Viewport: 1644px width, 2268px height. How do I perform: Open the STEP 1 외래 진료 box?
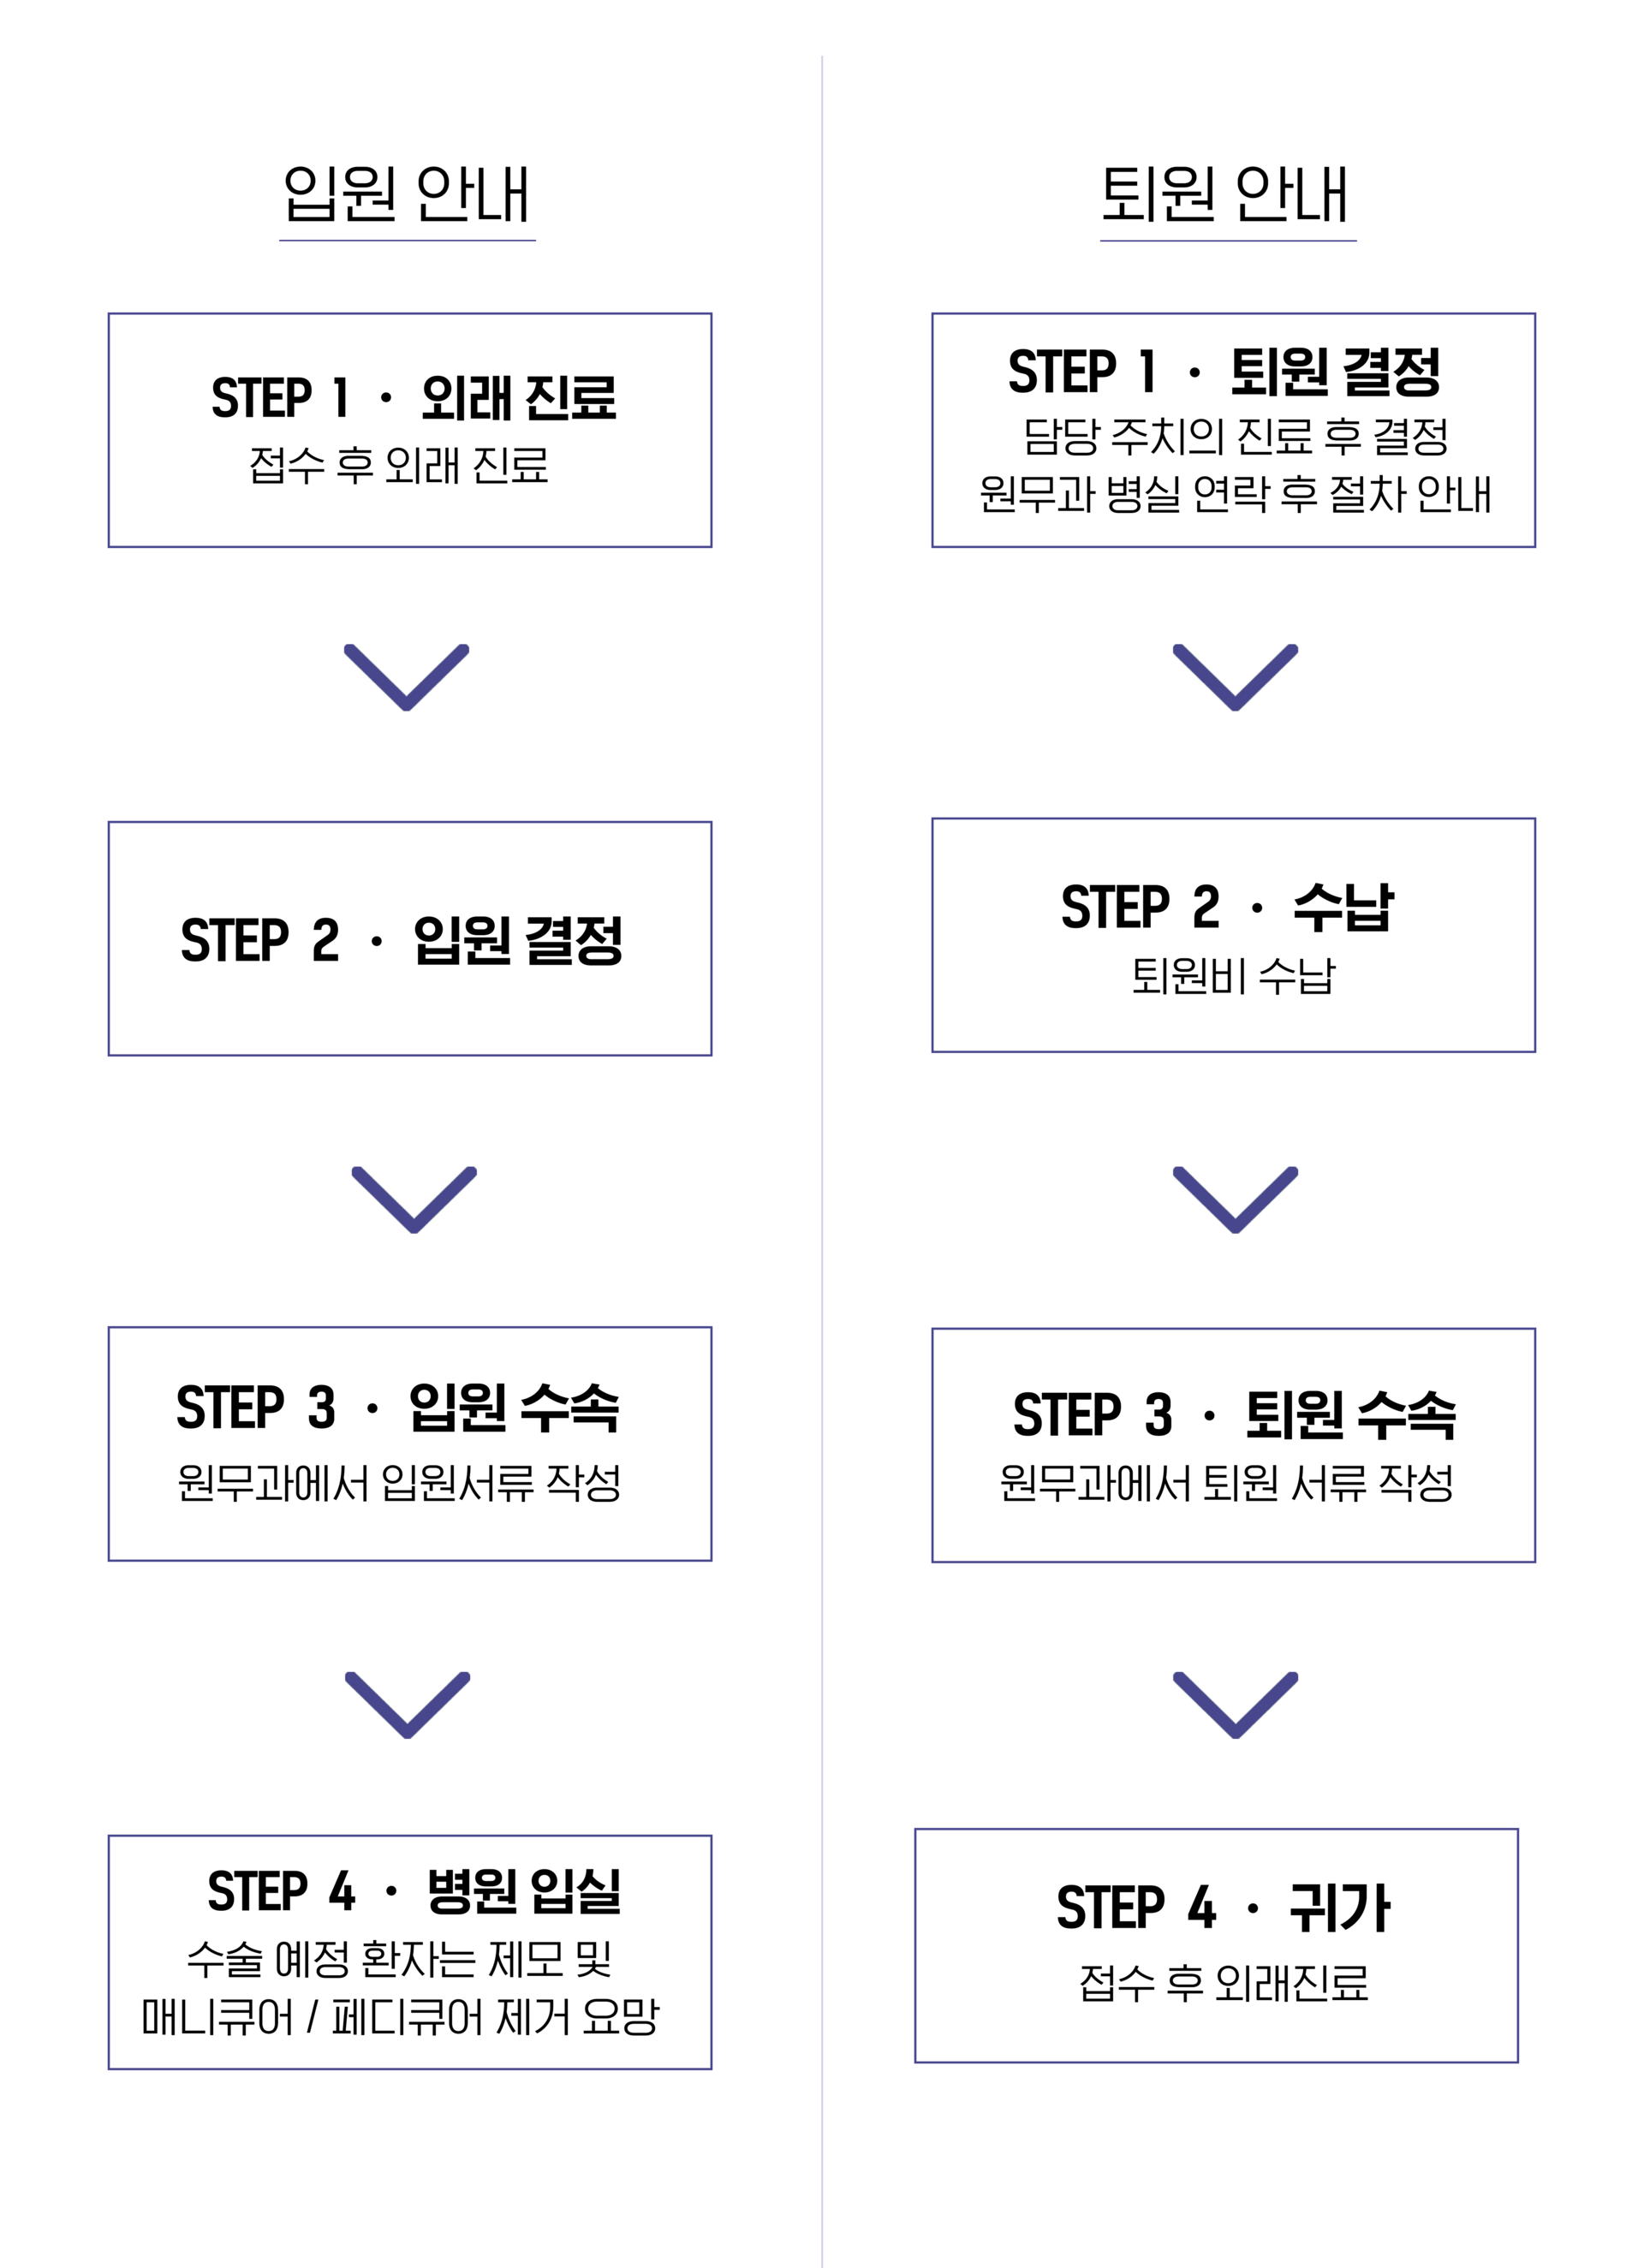pos(410,430)
